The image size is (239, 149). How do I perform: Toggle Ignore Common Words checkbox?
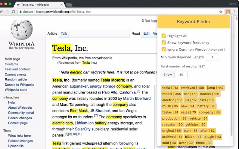click(164, 49)
